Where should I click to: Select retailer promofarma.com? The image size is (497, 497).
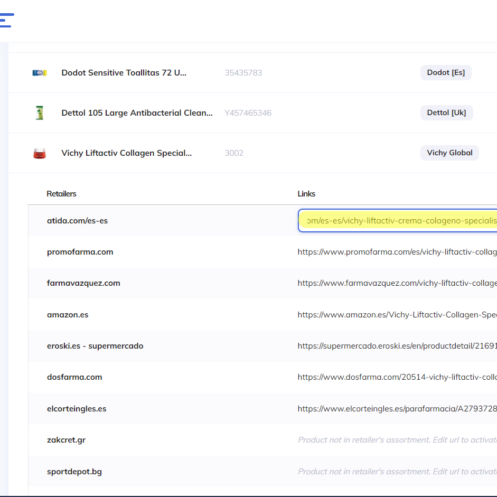pyautogui.click(x=80, y=252)
